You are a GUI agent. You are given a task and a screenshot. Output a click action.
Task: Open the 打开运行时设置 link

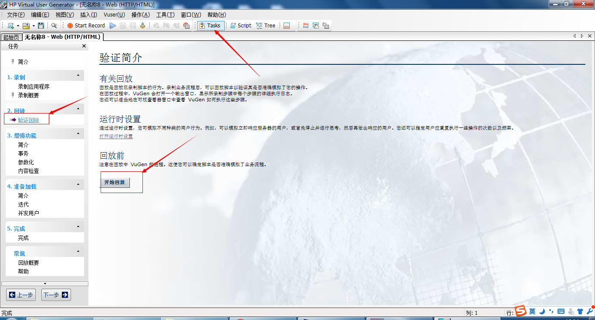[x=116, y=136]
